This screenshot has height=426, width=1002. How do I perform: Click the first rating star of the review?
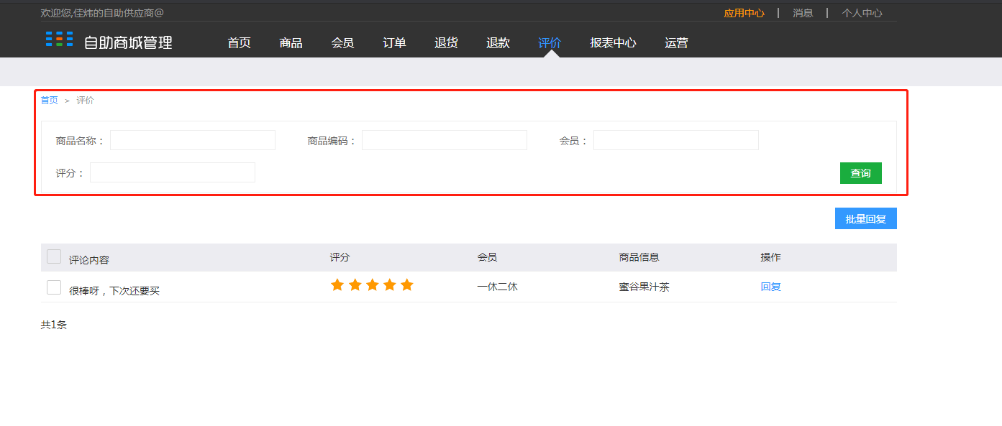click(337, 285)
